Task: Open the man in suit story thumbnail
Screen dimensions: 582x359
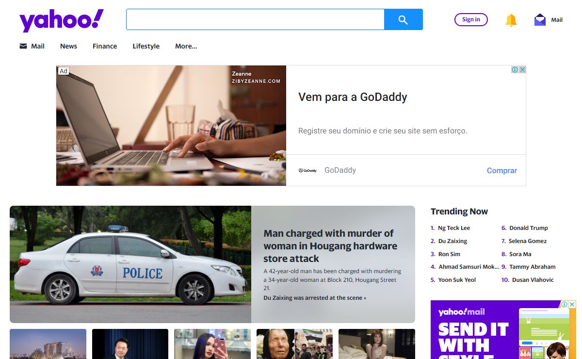Action: 130,344
